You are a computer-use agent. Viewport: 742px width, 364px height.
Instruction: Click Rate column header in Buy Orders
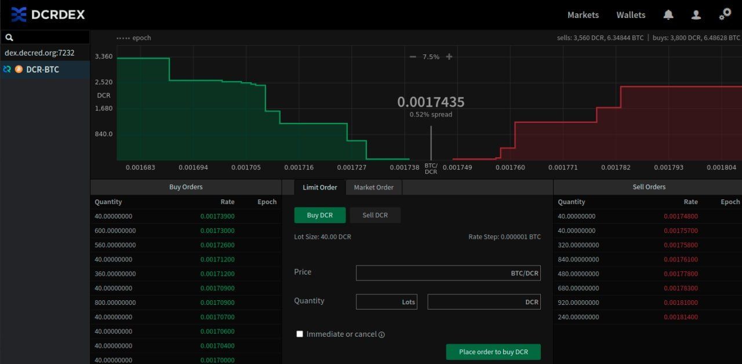pyautogui.click(x=227, y=202)
